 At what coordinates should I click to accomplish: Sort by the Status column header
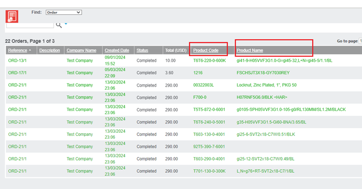point(142,50)
